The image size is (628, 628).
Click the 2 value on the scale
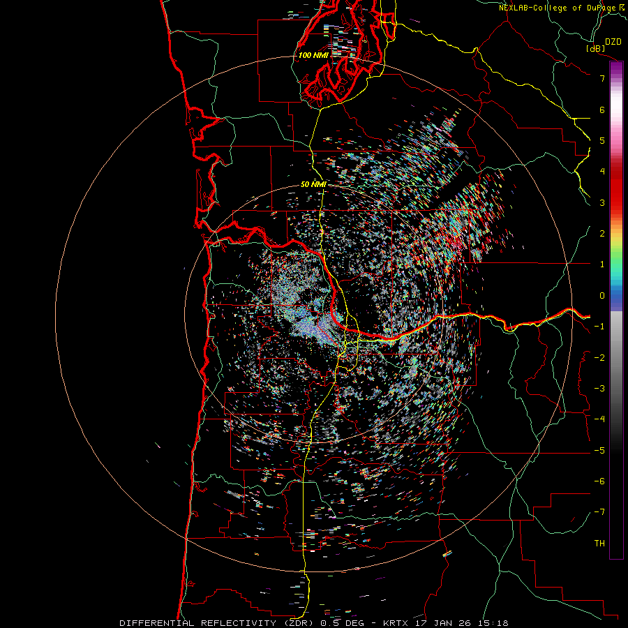point(602,234)
